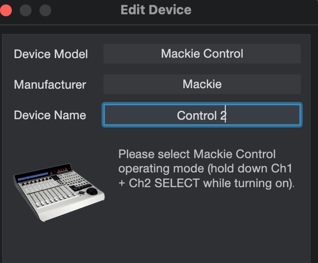Click the red close window button

click(6, 10)
